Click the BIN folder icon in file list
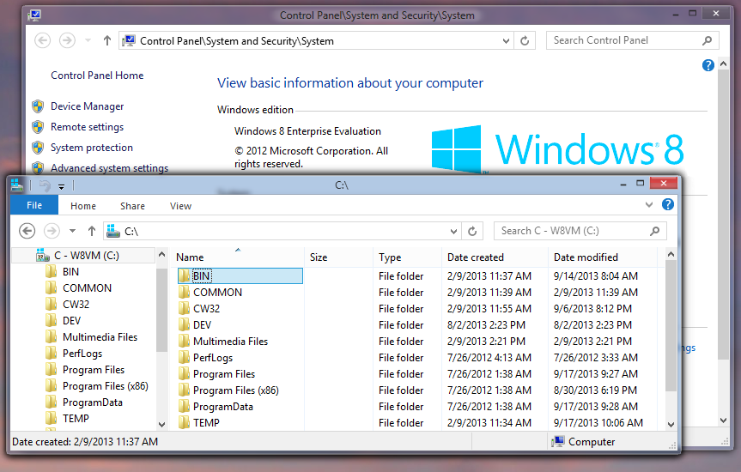This screenshot has width=741, height=472. [x=184, y=276]
